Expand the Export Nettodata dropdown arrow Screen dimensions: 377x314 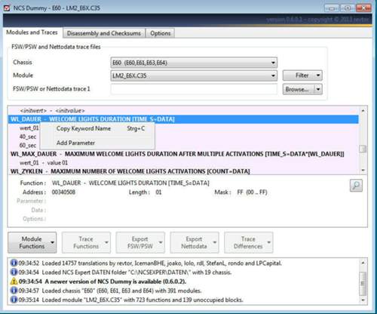[215, 242]
